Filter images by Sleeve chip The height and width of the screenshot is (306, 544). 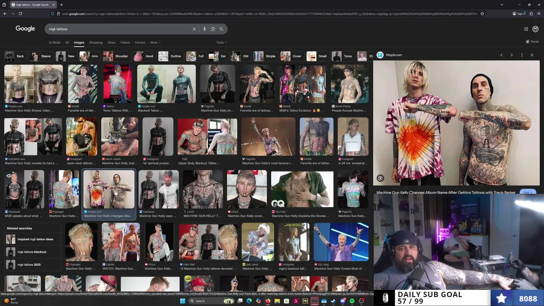point(41,56)
